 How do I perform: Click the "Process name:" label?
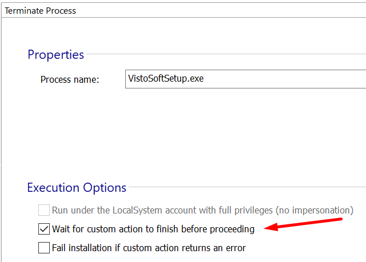click(x=70, y=79)
